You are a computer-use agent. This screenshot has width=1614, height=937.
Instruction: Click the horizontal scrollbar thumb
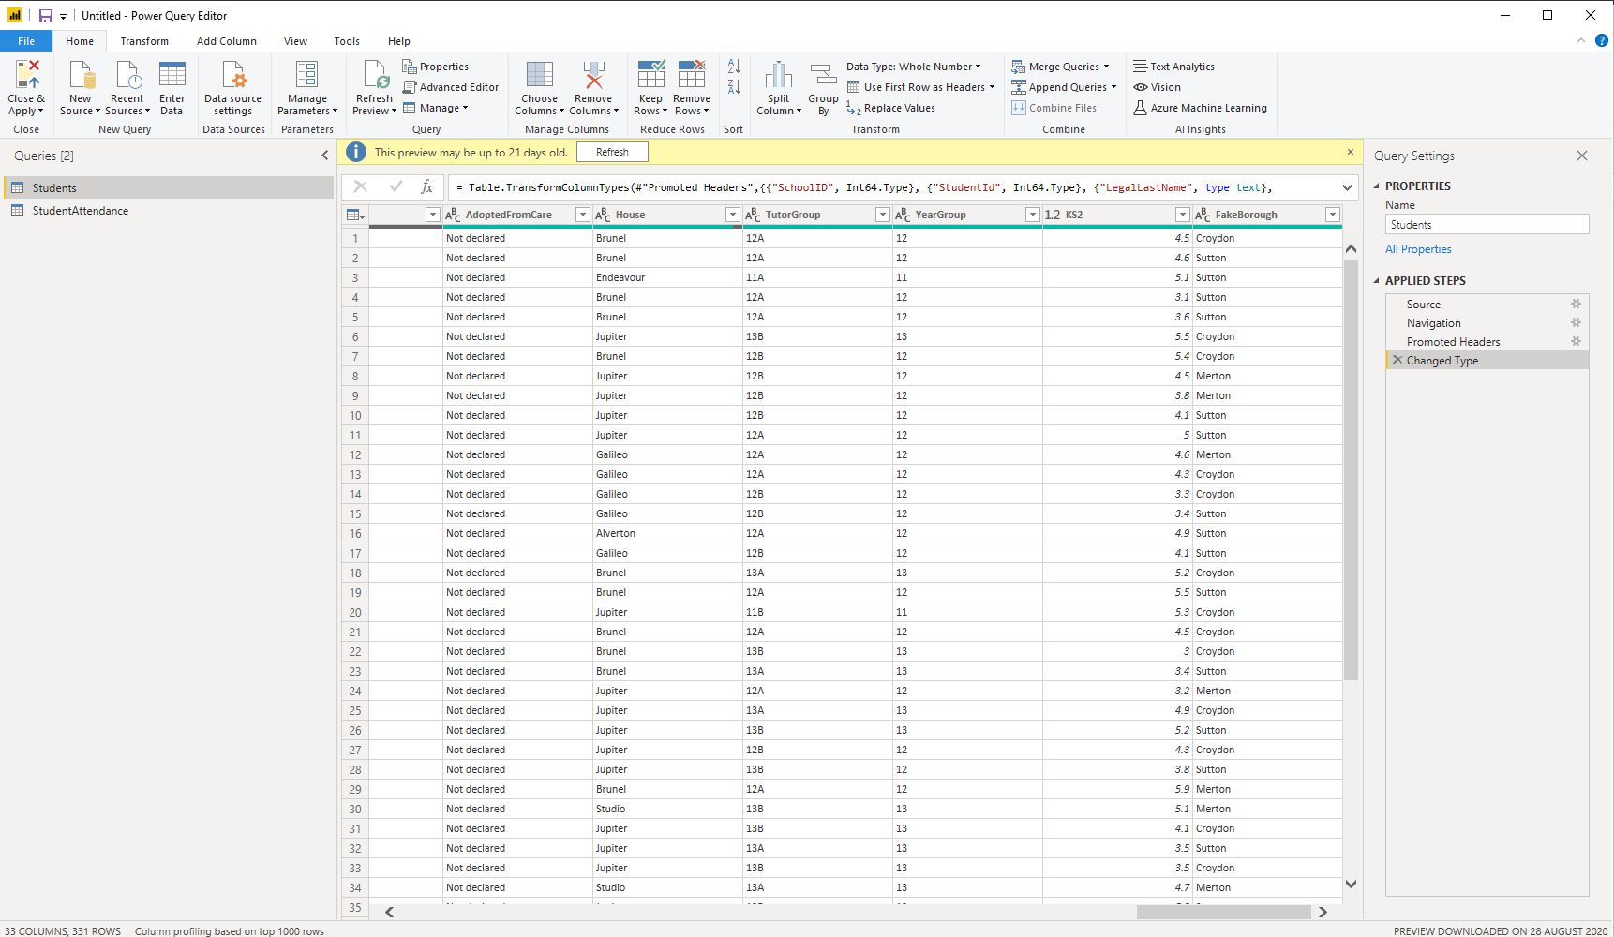(x=1223, y=912)
